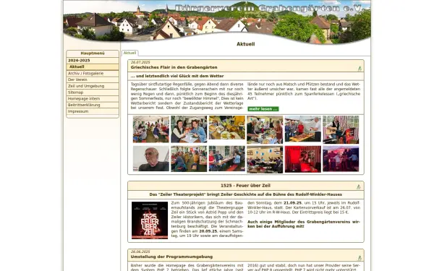Select the Aktuell tab above the articles

tap(129, 53)
